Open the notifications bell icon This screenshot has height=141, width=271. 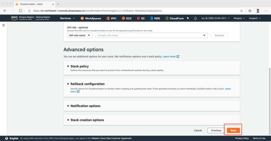[195, 18]
